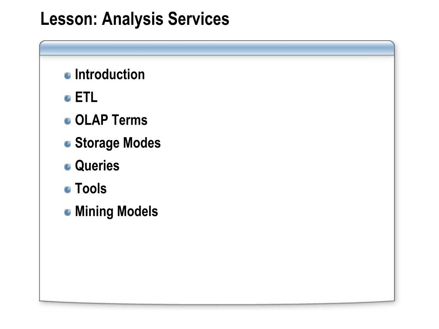Screen dimensions: 439x329
Task: Click the word Services in the title
Action: tap(198, 19)
